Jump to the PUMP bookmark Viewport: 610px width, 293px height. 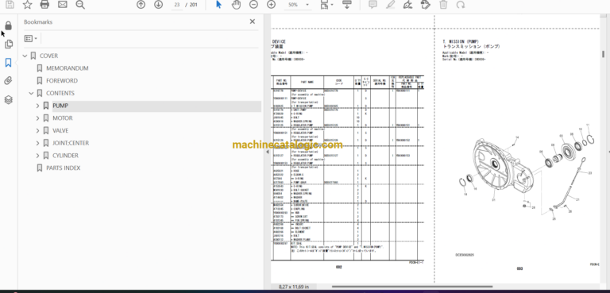click(x=60, y=106)
